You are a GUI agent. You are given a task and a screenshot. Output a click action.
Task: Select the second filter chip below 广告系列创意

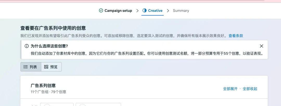pyautogui.click(x=98, y=104)
